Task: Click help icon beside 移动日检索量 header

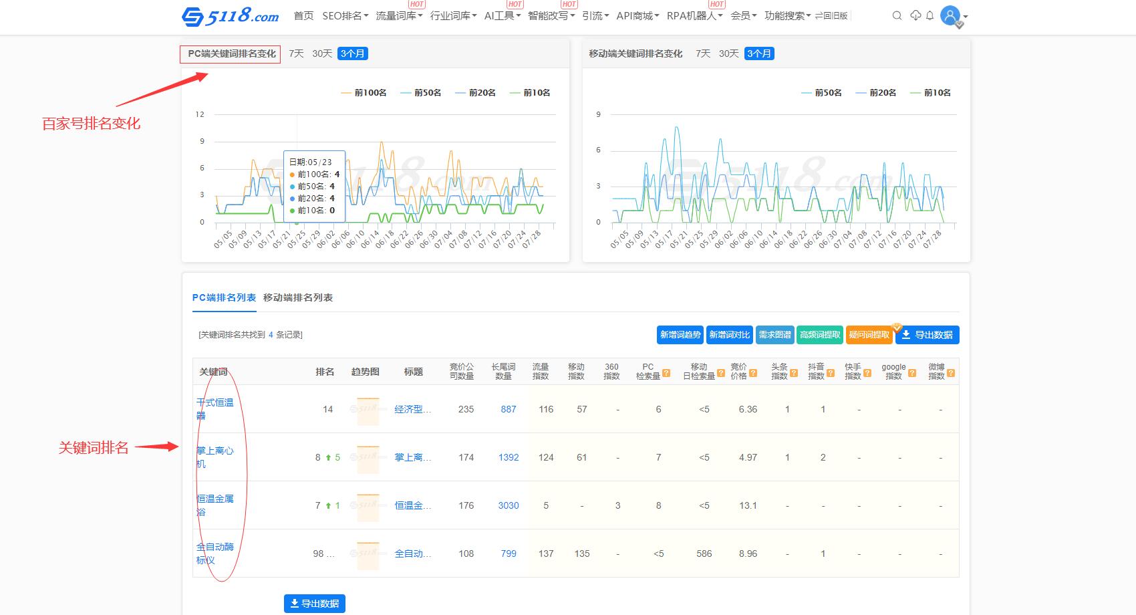Action: click(x=721, y=374)
